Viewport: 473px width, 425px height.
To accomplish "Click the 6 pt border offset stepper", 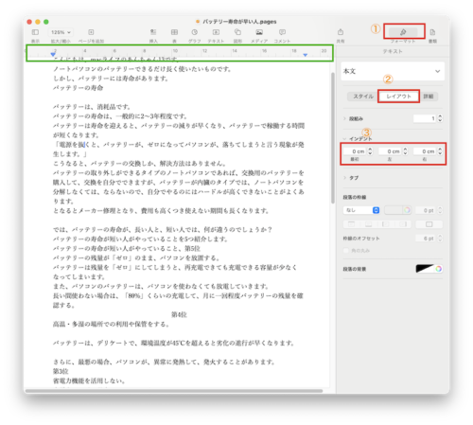I will [x=440, y=239].
